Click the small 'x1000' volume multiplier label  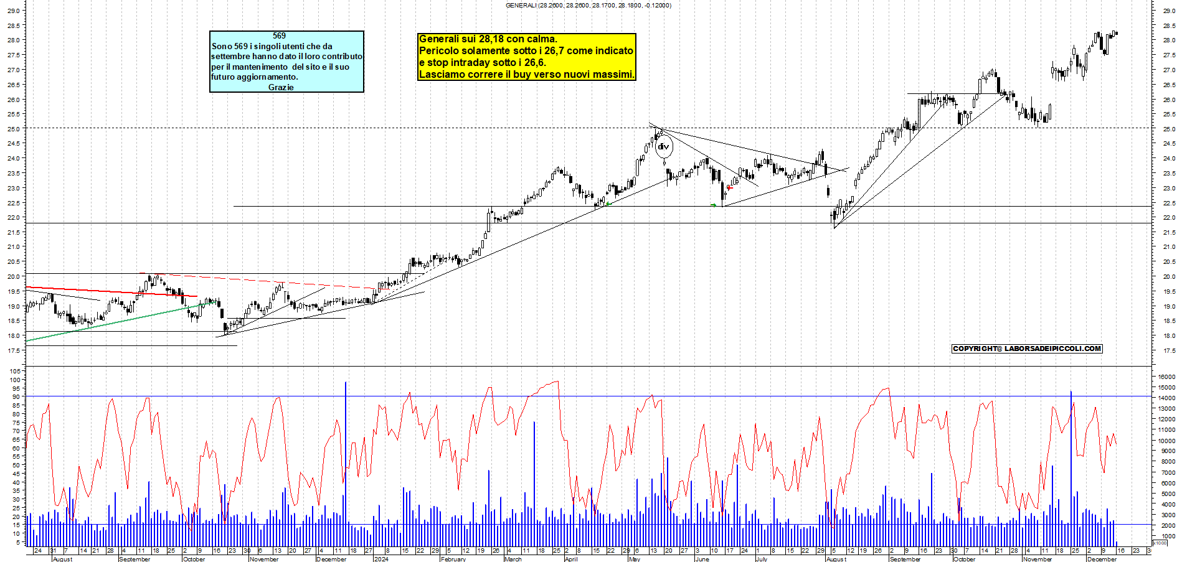click(1160, 543)
